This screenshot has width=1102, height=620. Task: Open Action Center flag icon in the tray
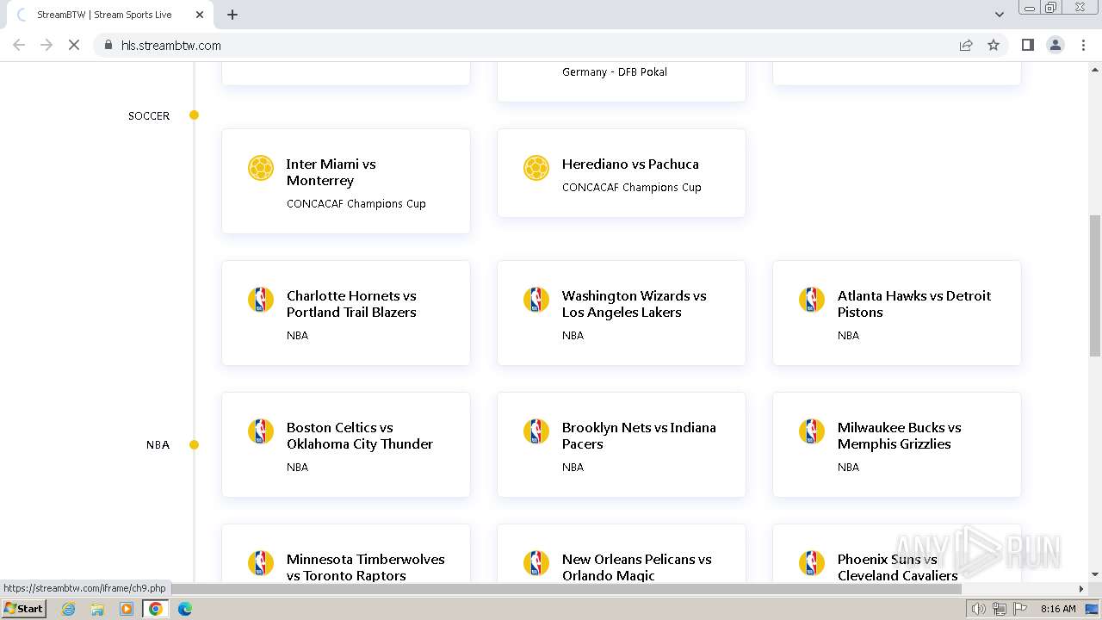click(1019, 609)
